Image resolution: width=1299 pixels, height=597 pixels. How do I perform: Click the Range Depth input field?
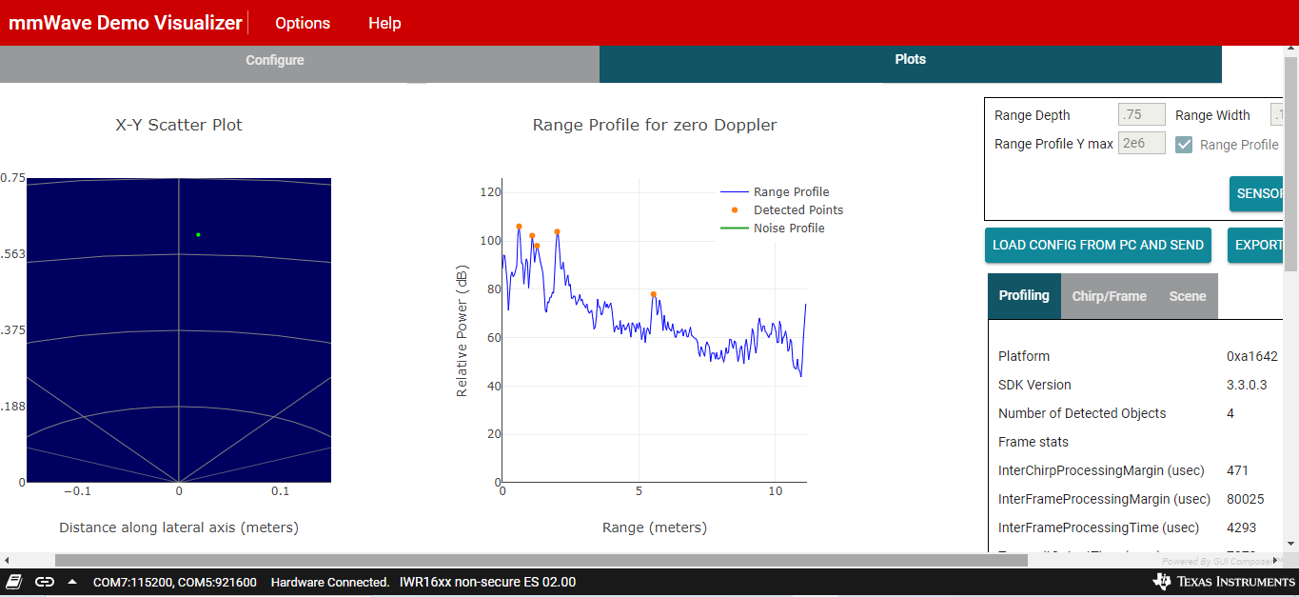1141,115
